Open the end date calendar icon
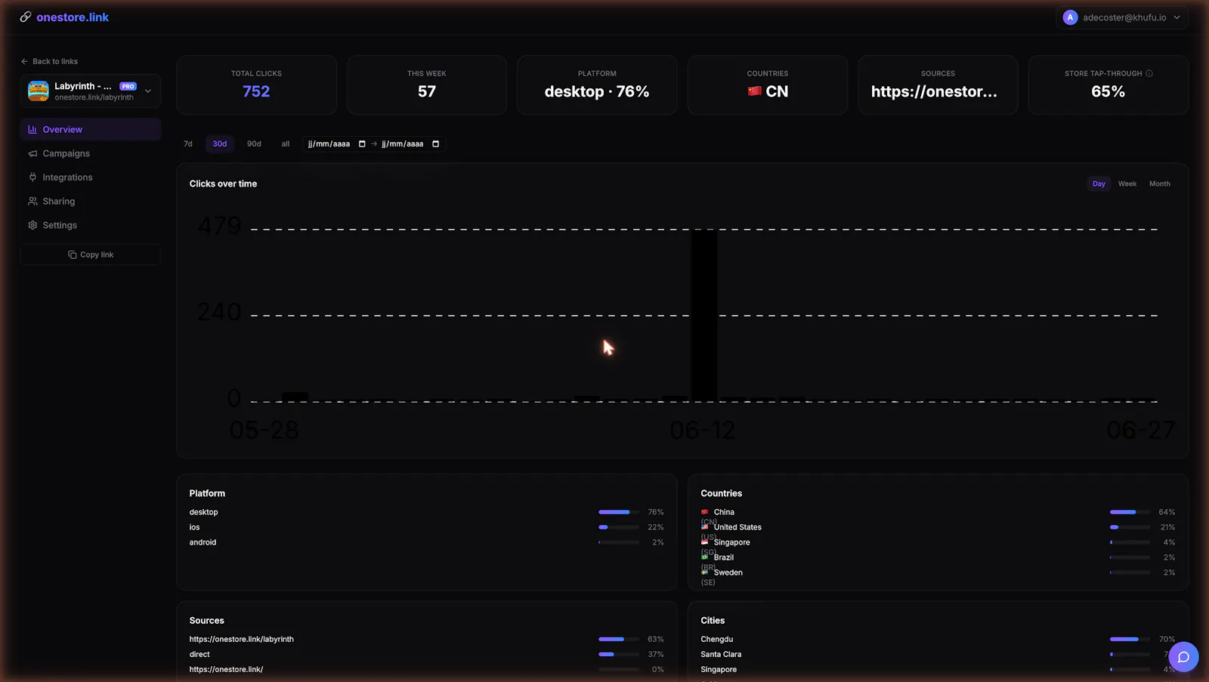This screenshot has width=1209, height=682. [435, 143]
